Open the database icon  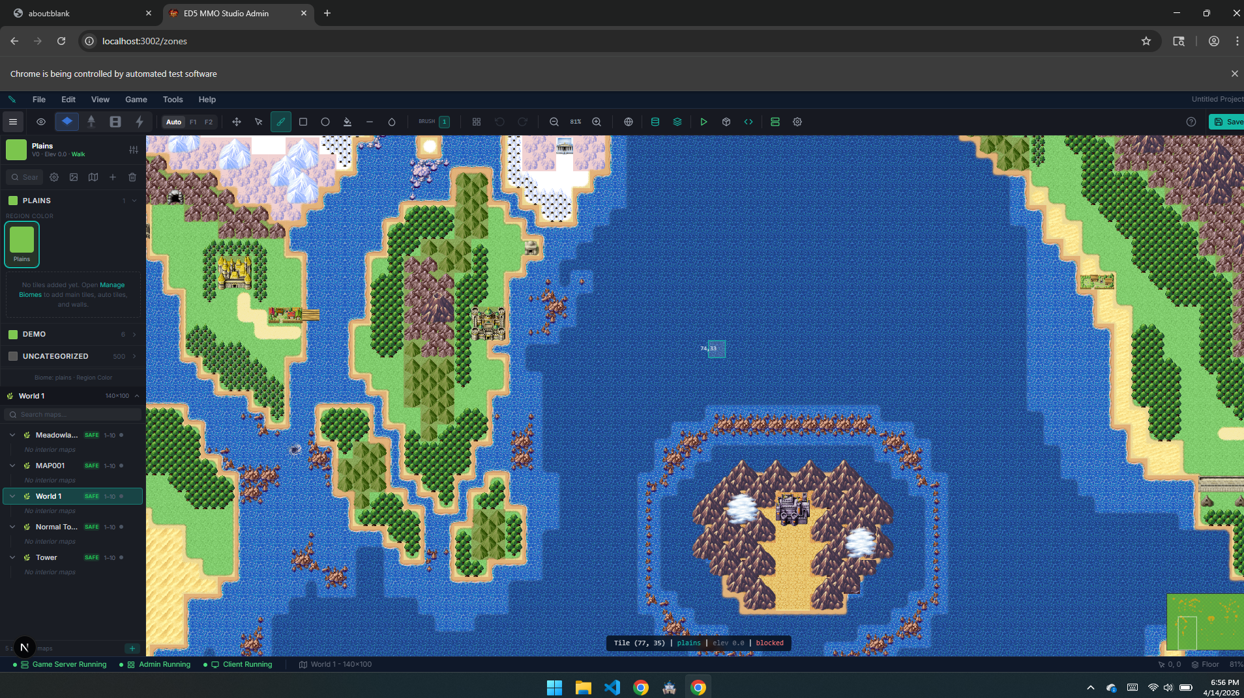point(655,122)
